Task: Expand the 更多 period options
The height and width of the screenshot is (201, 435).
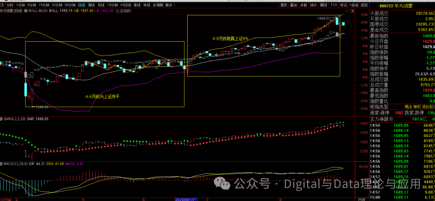Action: coord(170,5)
